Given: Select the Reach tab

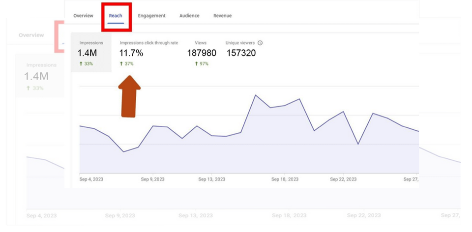Looking at the screenshot, I should pos(116,16).
